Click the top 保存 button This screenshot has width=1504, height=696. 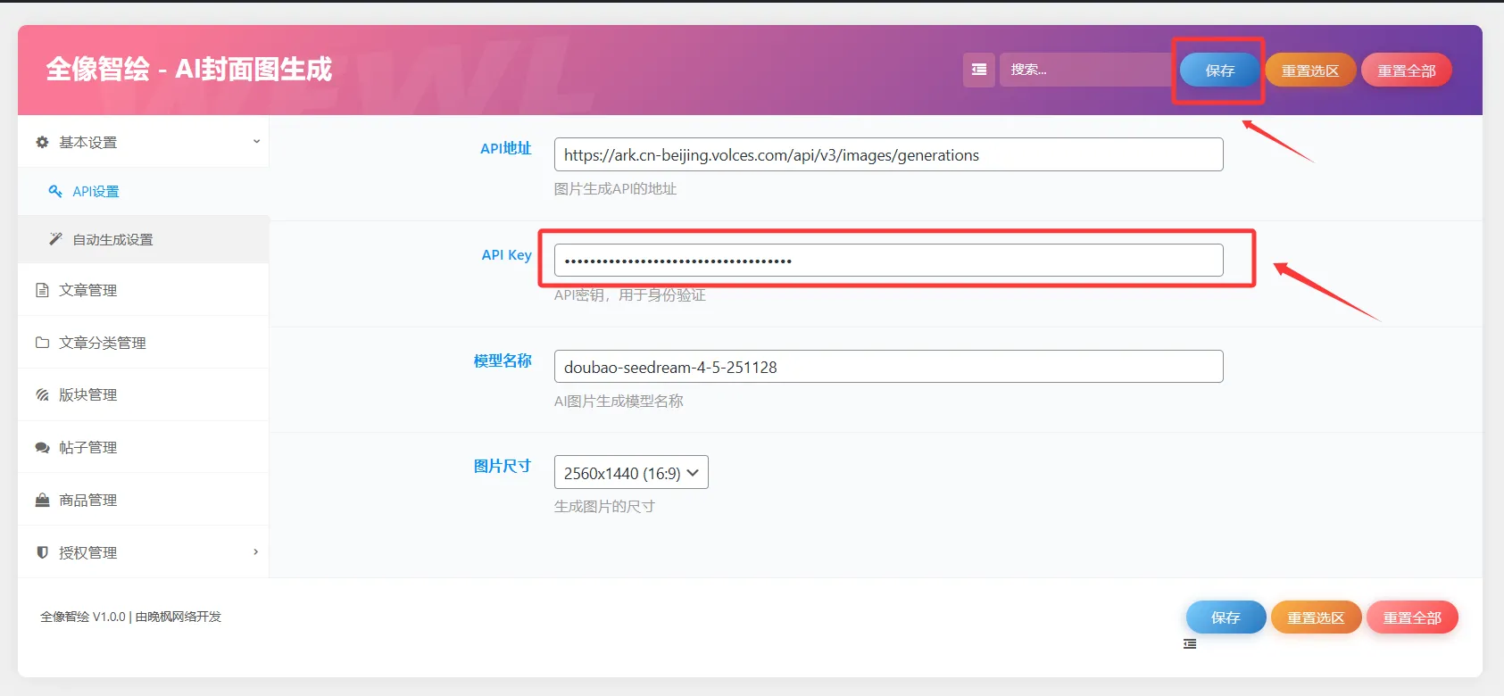[1219, 70]
